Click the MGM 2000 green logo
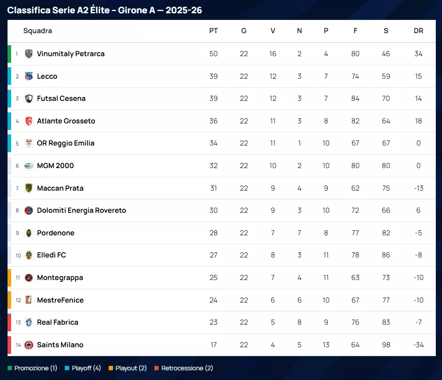Screen dimensions: 442x380 tap(29, 166)
